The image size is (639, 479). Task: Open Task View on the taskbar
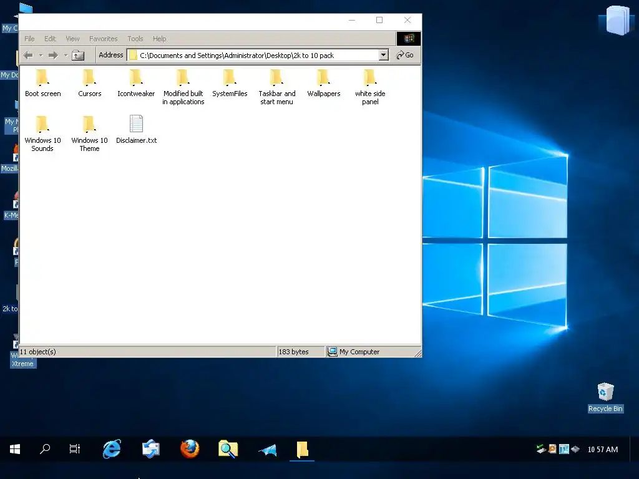point(75,449)
